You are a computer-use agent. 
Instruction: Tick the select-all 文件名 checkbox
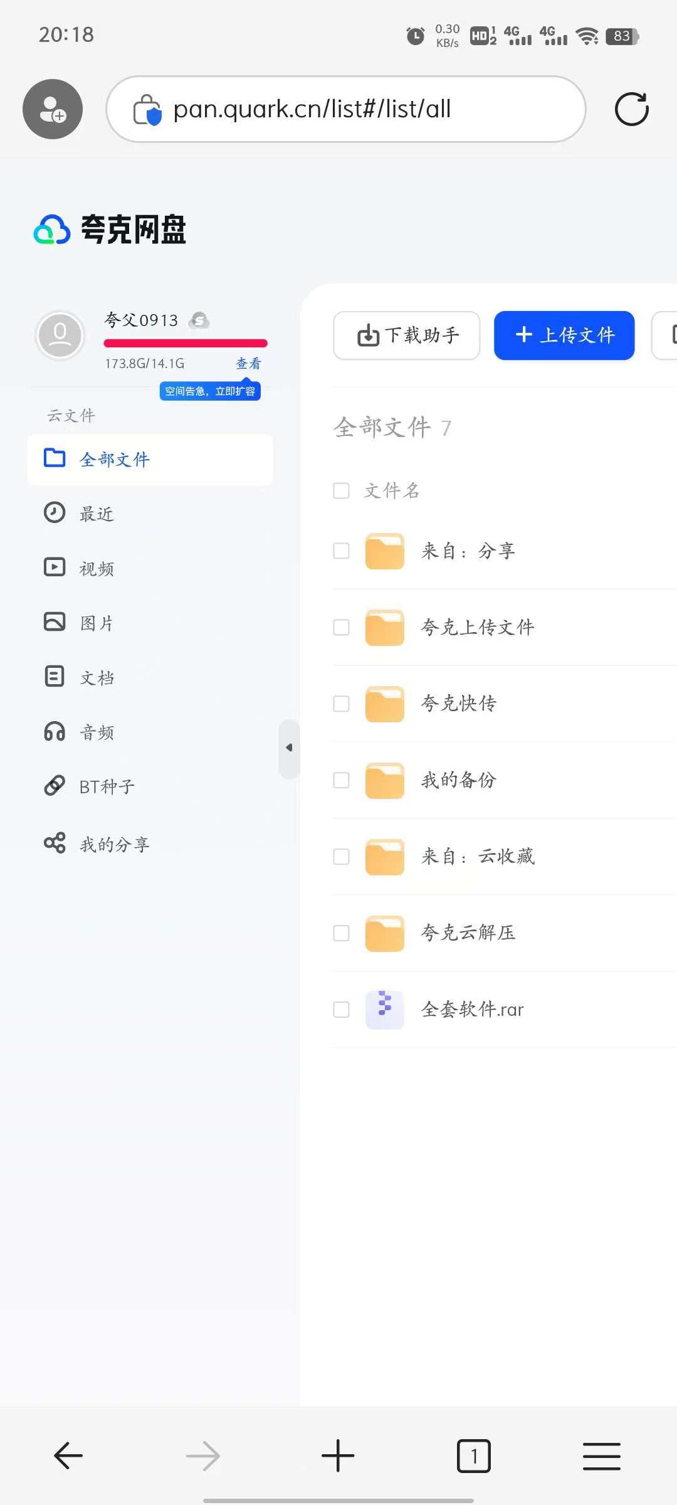(x=341, y=490)
